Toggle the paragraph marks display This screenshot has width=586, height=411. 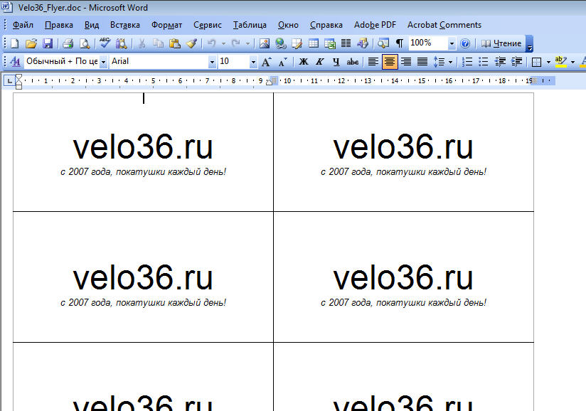400,43
